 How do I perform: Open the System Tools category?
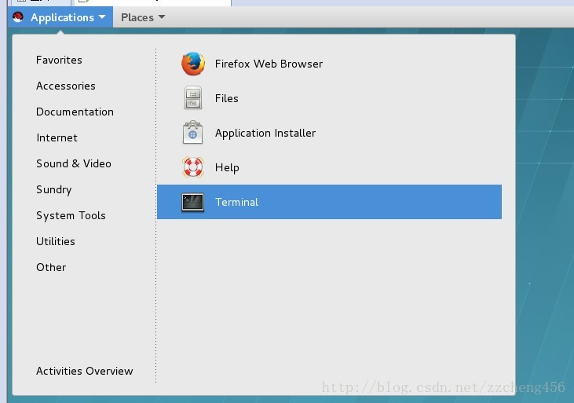71,216
